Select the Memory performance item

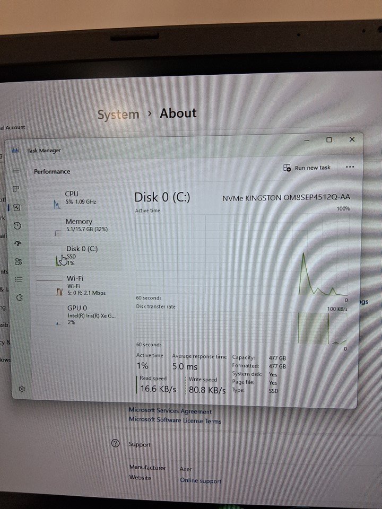pyautogui.click(x=79, y=225)
